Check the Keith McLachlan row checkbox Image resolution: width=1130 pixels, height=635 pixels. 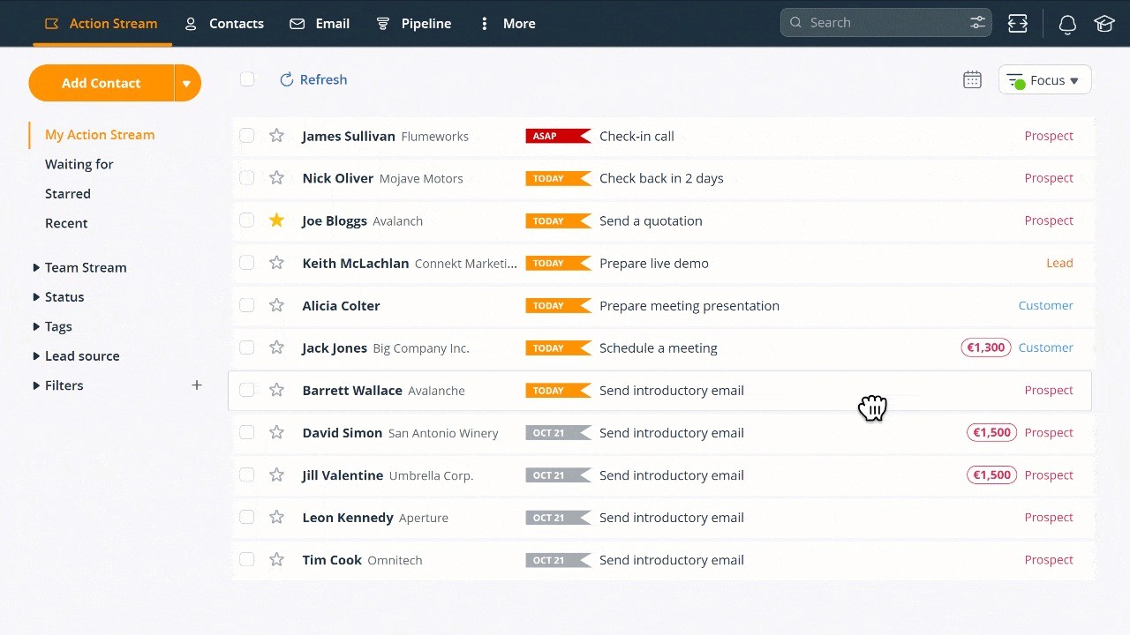[247, 263]
